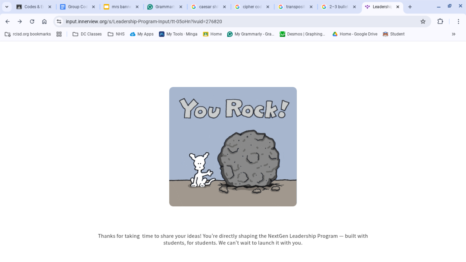
Task: Click the 'Thanks for taking time' message text
Action: point(233,239)
